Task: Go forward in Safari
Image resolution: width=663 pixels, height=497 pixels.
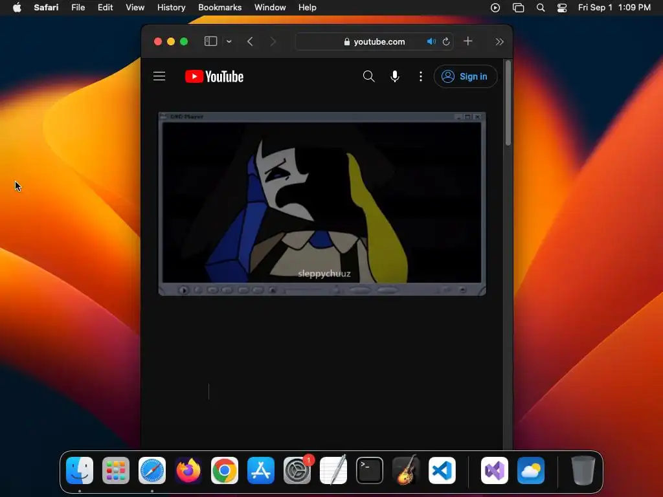Action: (x=273, y=41)
